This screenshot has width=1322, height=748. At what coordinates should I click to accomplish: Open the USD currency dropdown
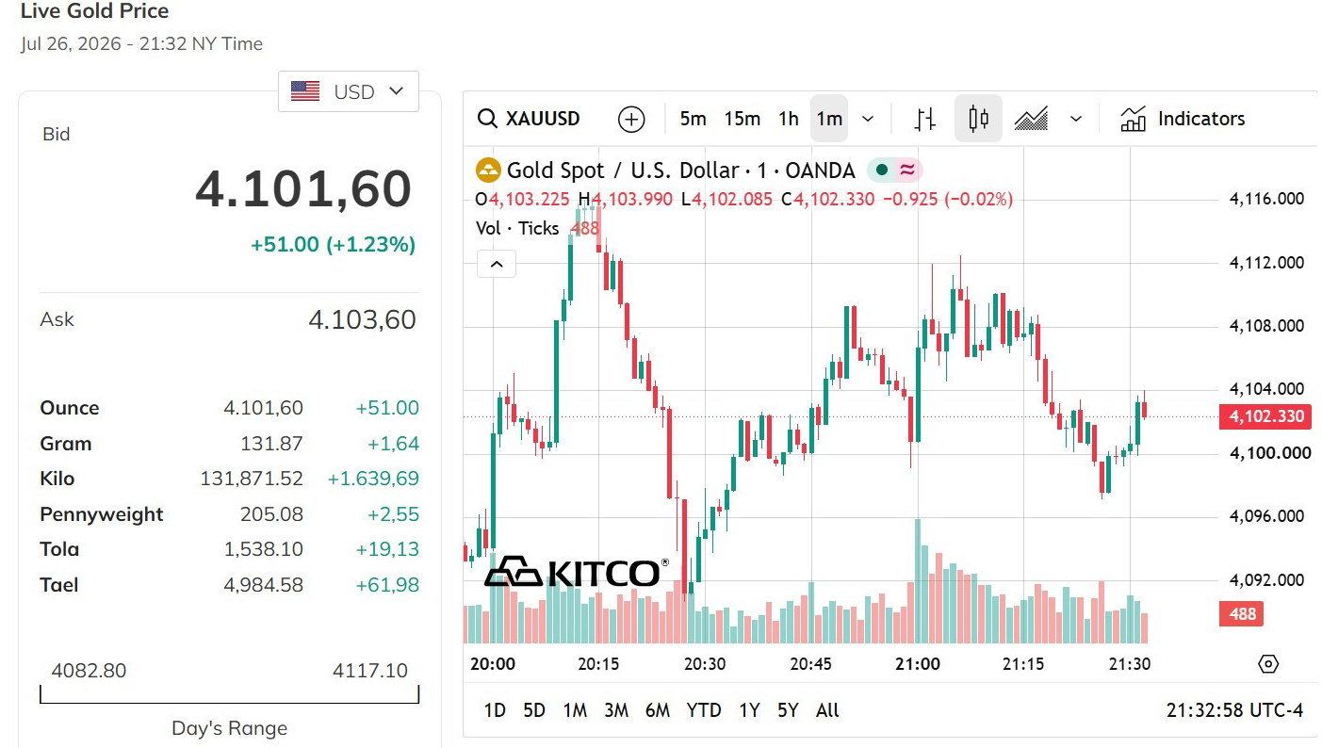click(349, 91)
